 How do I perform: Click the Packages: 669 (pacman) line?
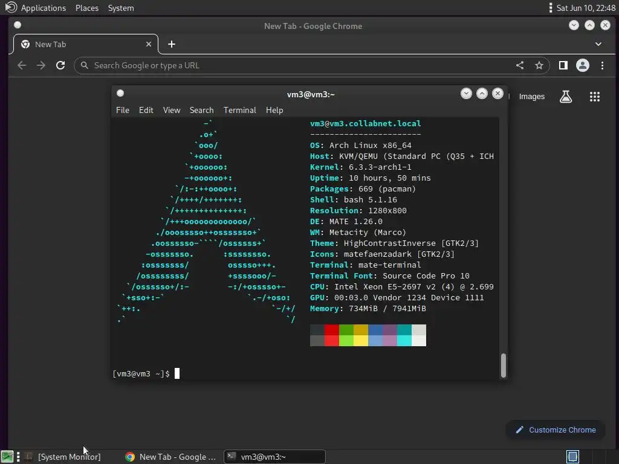pyautogui.click(x=363, y=189)
